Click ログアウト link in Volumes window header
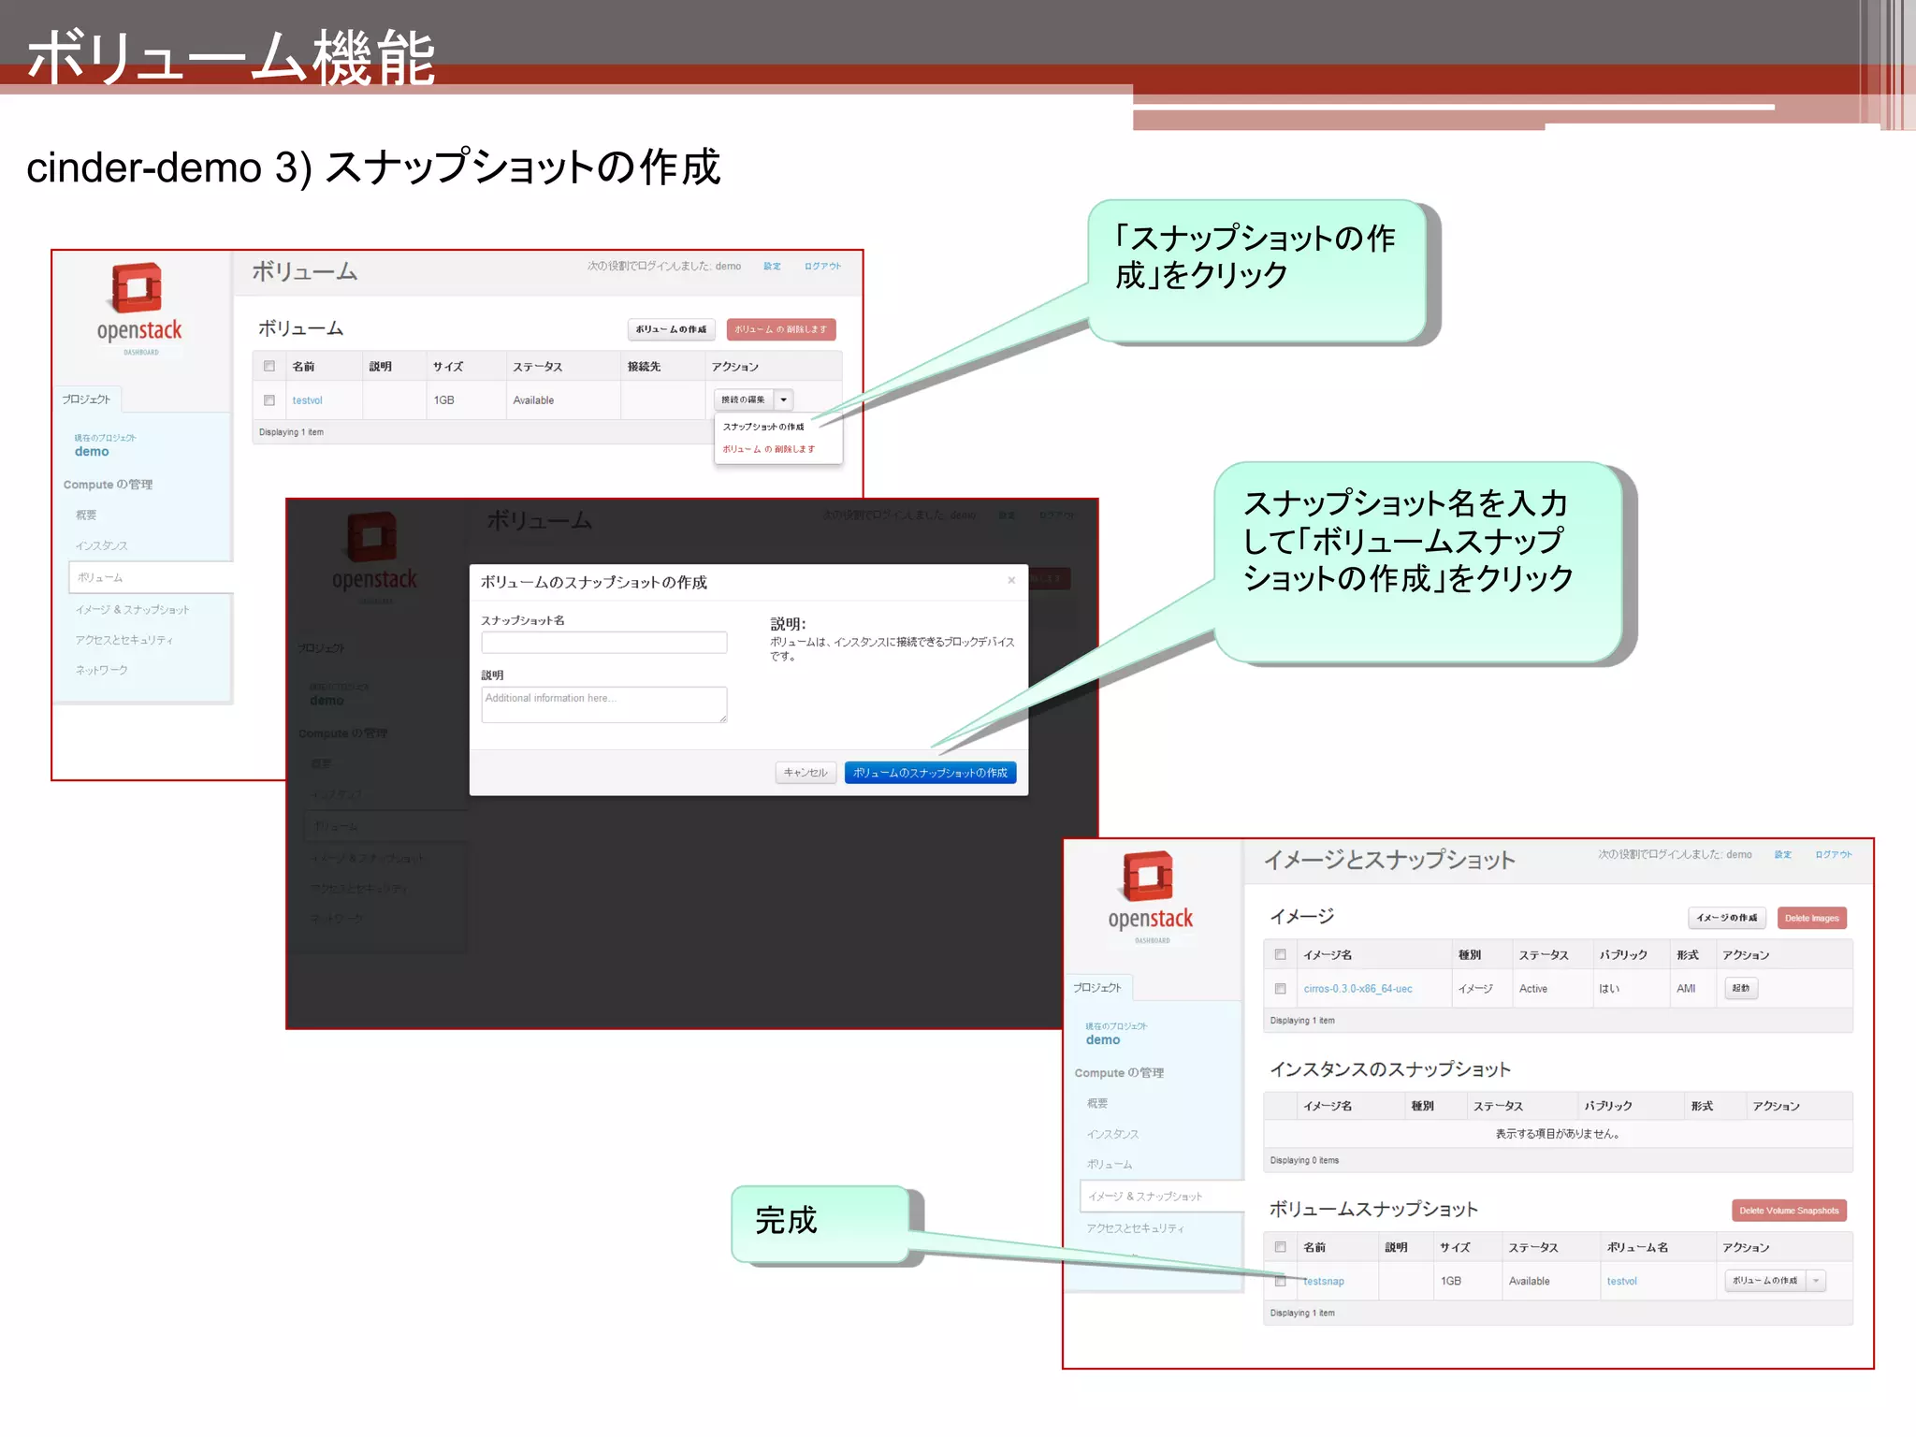The width and height of the screenshot is (1916, 1437). 822,267
